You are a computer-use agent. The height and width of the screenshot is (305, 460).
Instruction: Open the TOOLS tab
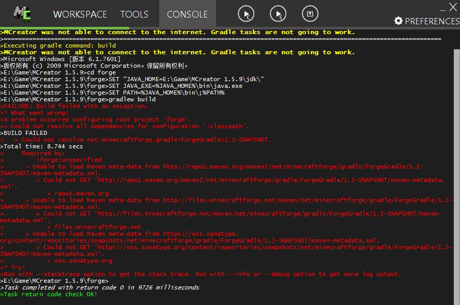point(134,14)
